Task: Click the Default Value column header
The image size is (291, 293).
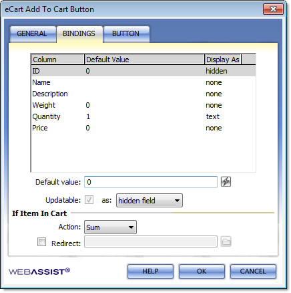Action: coord(144,60)
